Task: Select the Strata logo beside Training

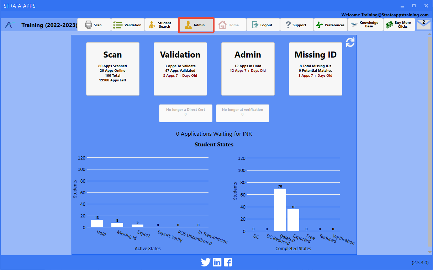Action: pos(12,25)
